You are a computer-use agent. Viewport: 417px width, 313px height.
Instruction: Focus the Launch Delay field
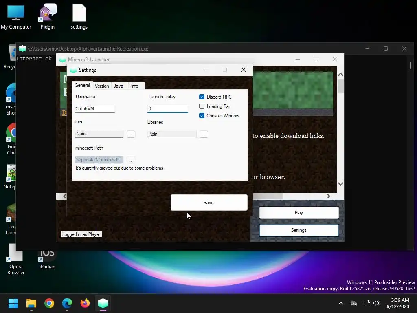(x=167, y=108)
